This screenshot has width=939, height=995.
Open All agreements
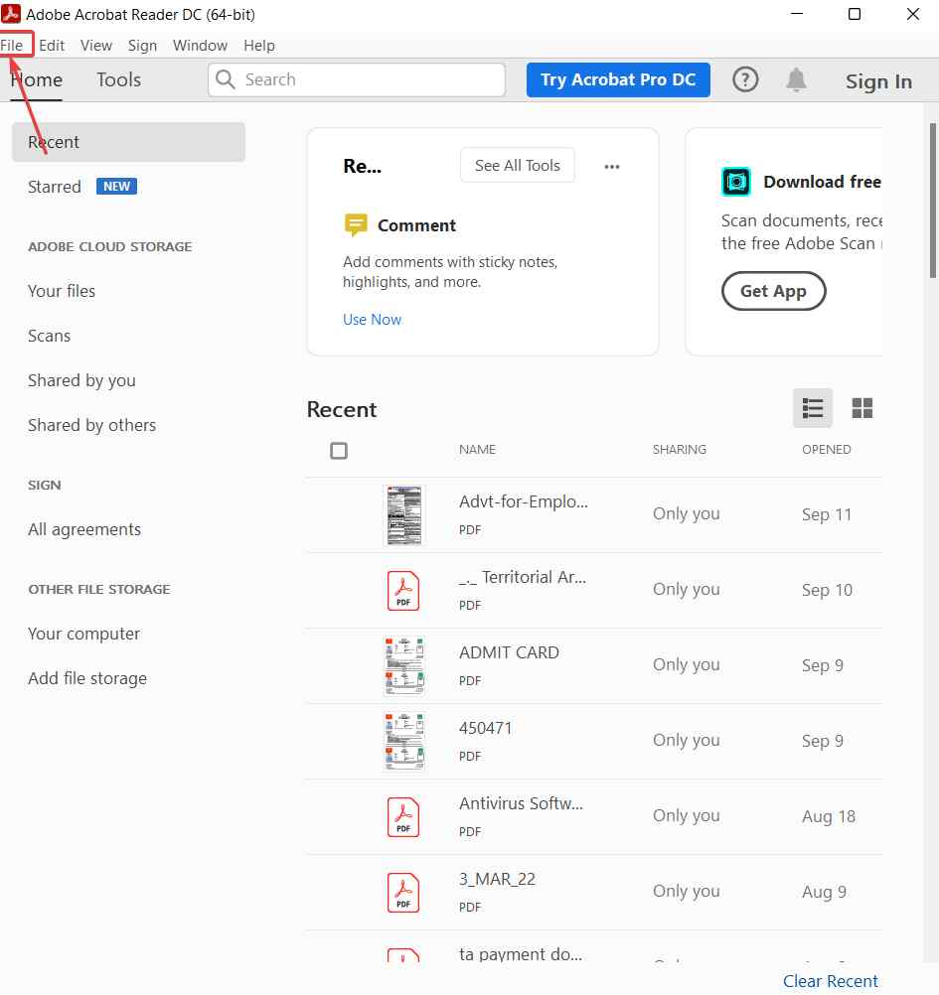84,529
